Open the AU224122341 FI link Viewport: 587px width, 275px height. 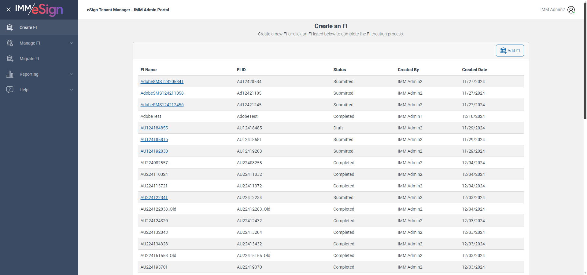click(154, 197)
